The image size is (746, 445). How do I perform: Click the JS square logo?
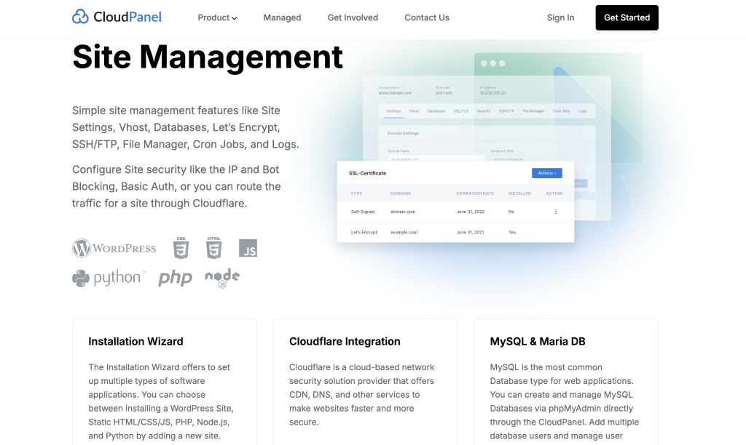tap(248, 249)
